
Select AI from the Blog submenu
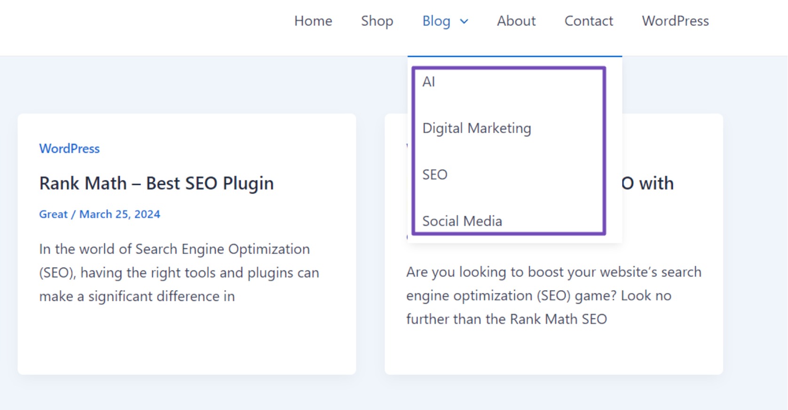click(x=429, y=82)
